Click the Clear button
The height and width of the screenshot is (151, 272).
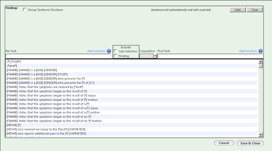255,10
